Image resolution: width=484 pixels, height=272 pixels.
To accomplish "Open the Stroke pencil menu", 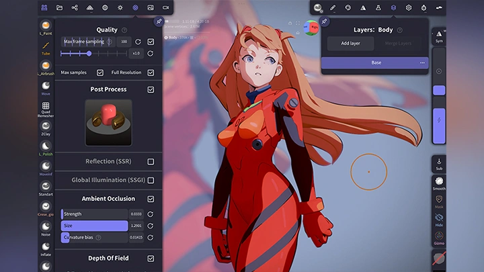I will tap(333, 7).
